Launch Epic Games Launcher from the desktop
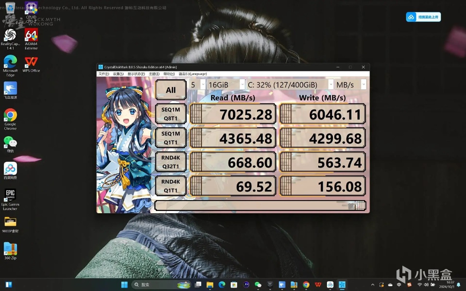This screenshot has height=291, width=466. (10, 199)
